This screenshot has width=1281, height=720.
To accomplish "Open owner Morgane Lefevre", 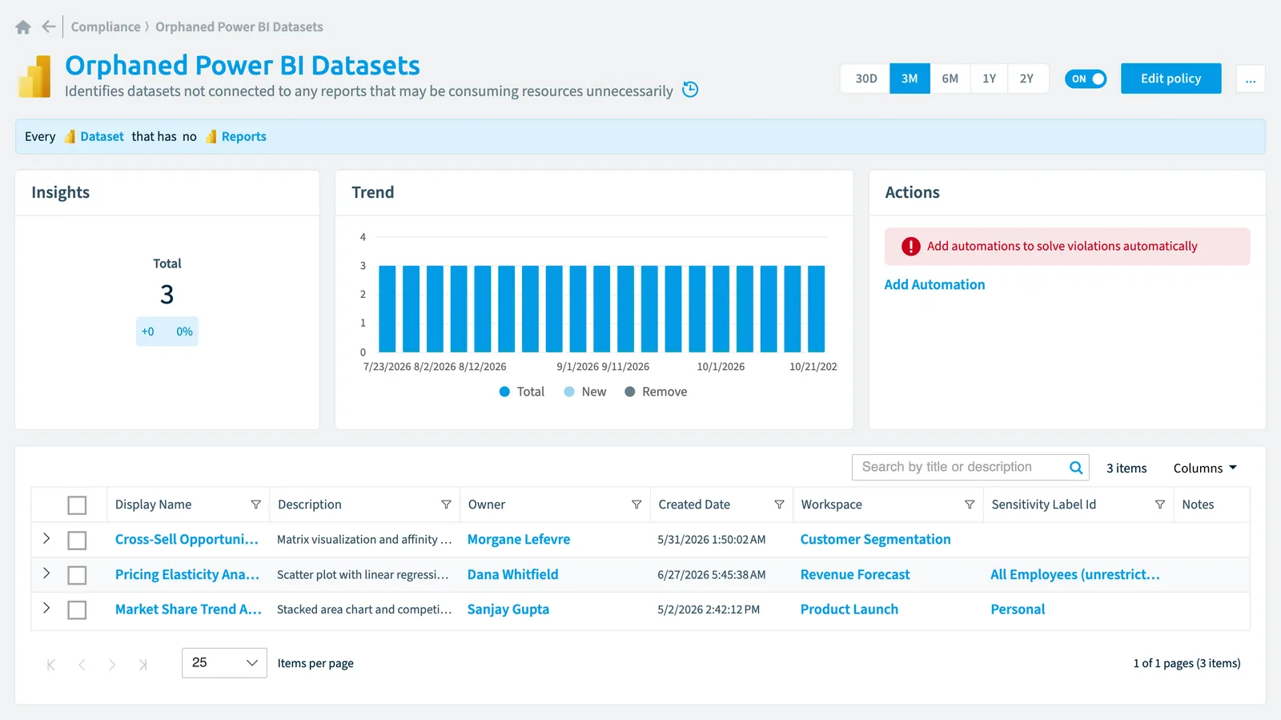I will (519, 540).
